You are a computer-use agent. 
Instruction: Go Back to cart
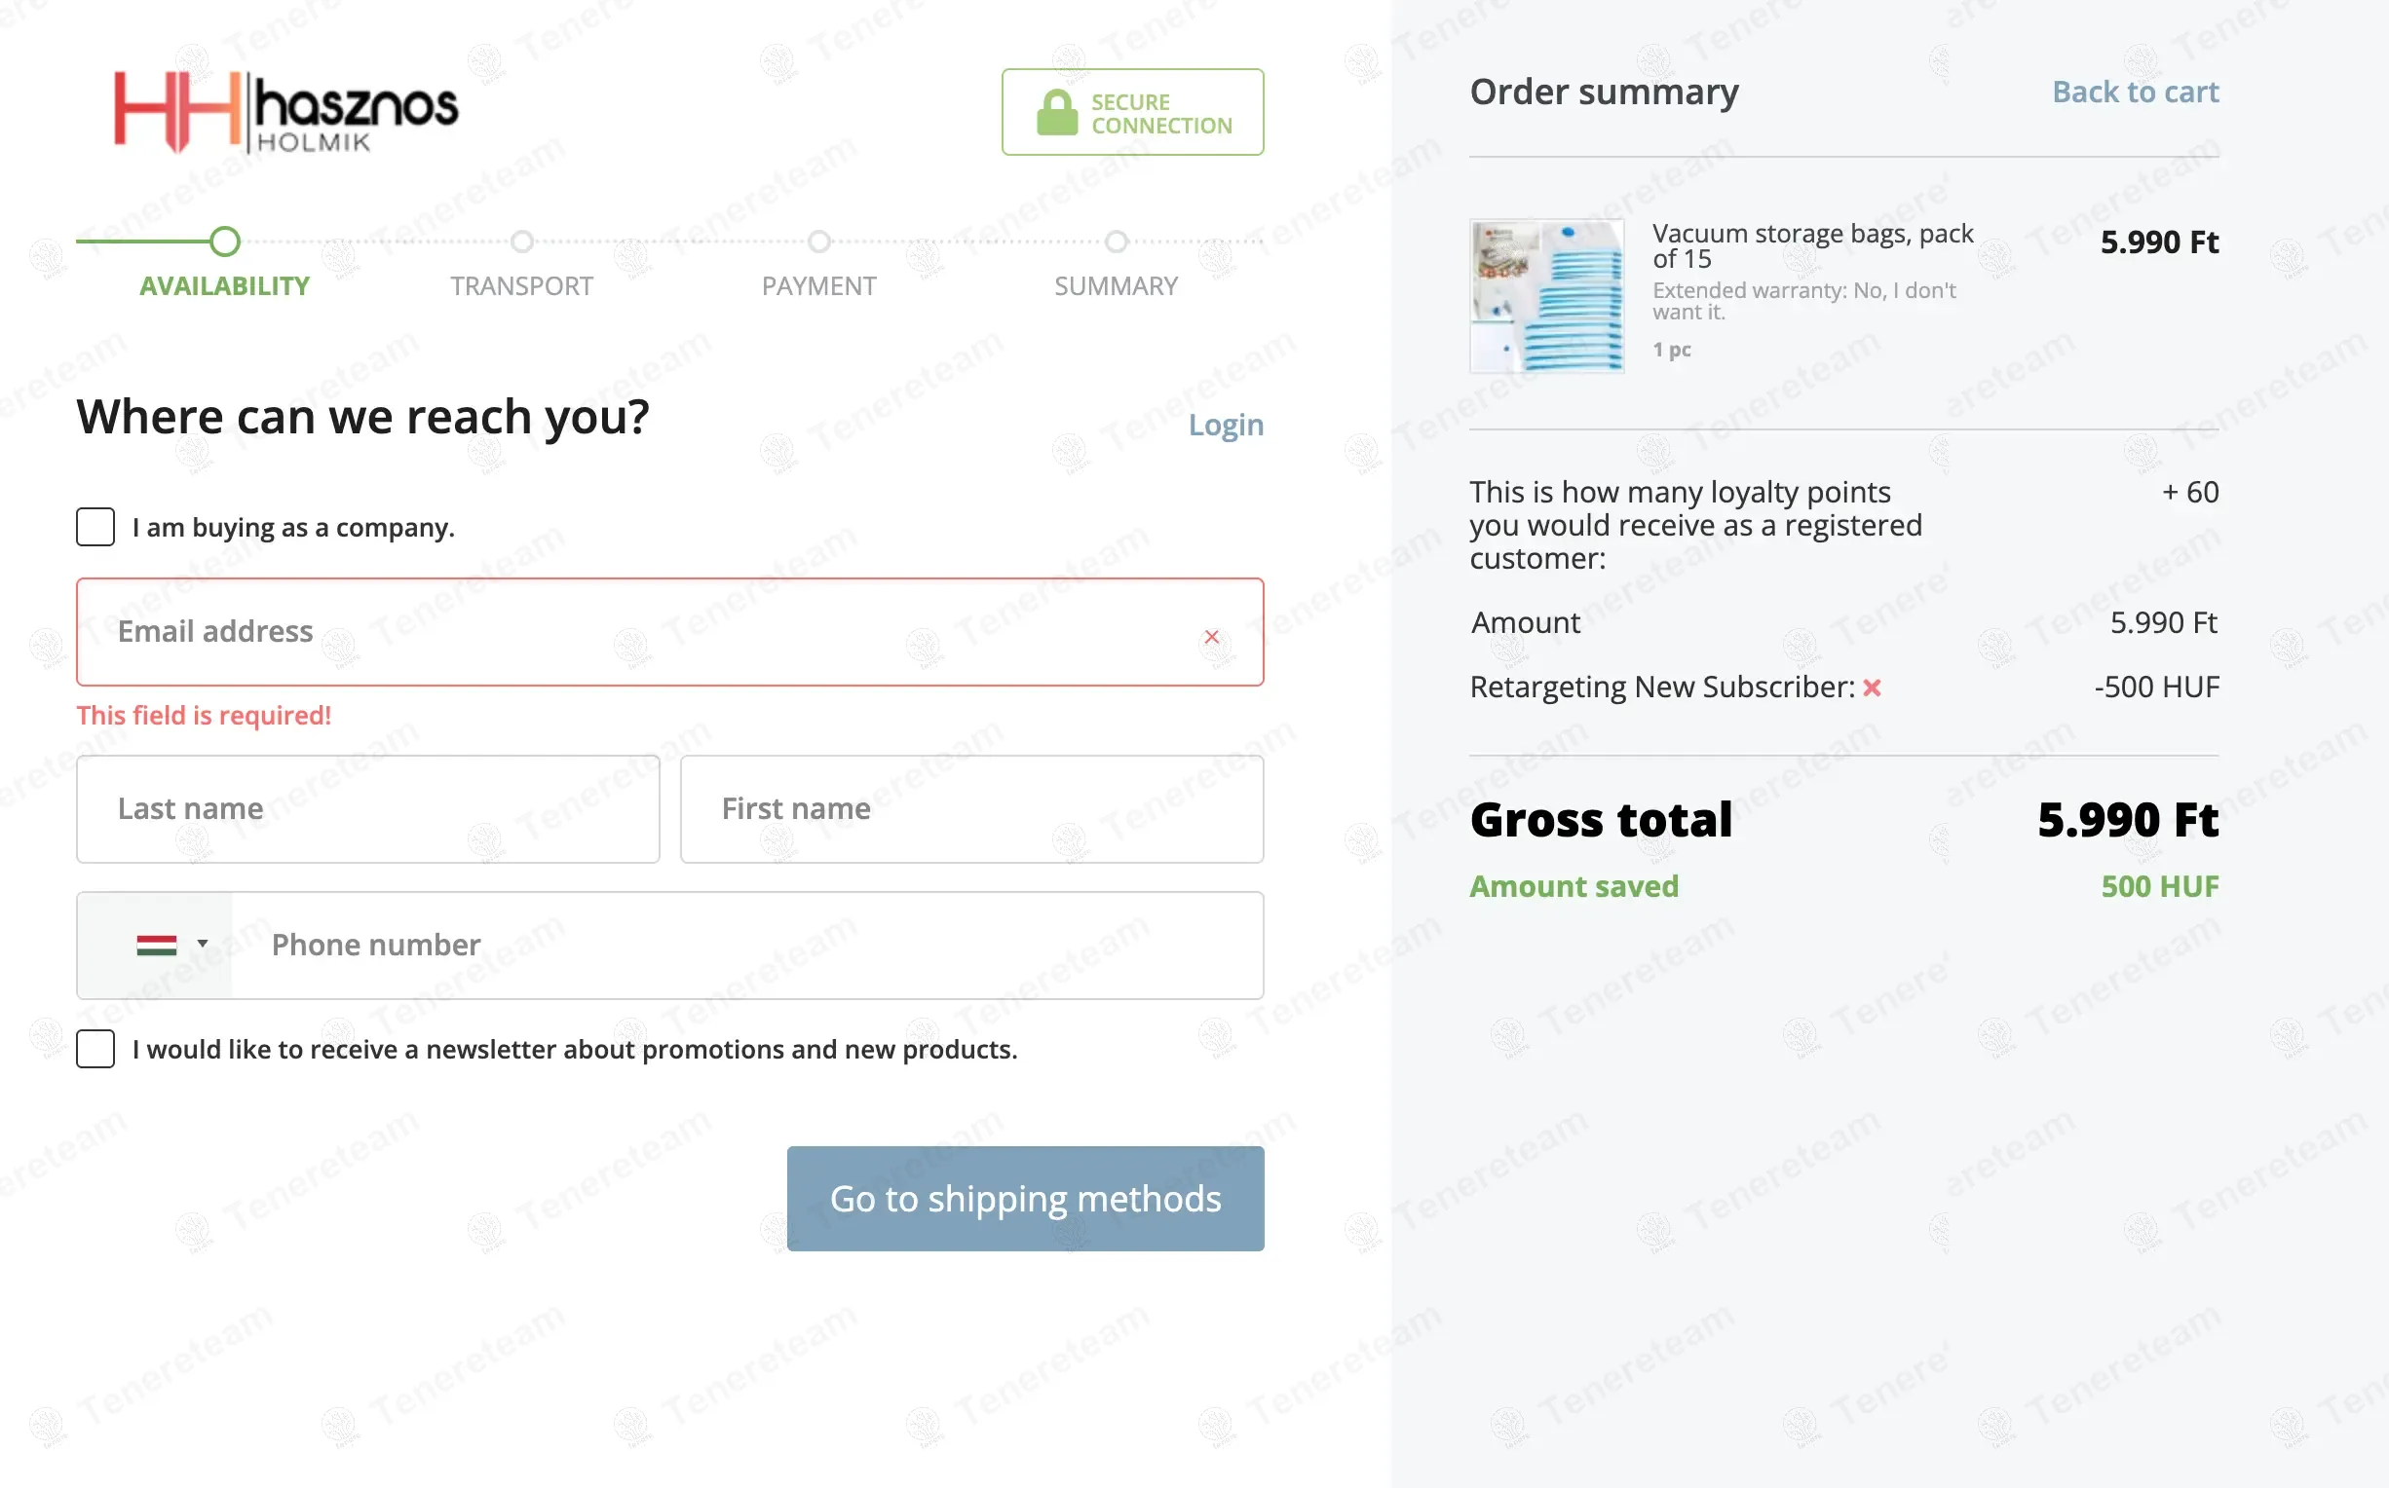click(x=2135, y=92)
